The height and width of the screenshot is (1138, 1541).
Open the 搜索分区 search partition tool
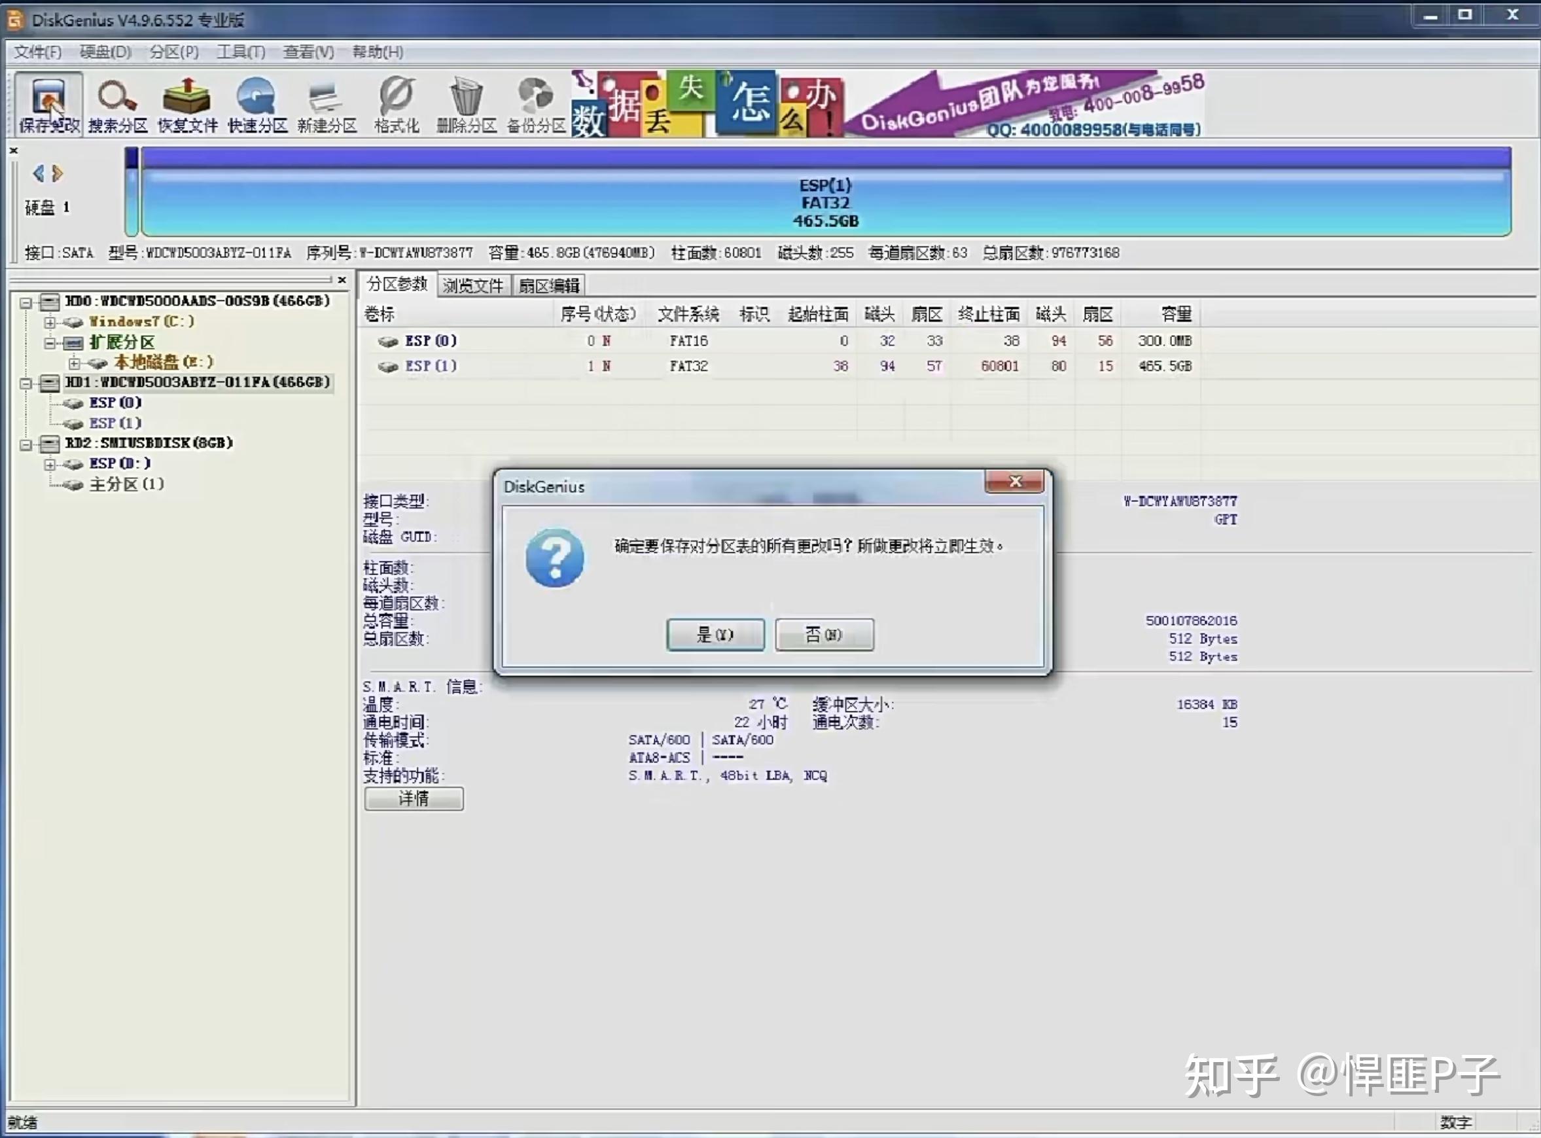pos(118,105)
